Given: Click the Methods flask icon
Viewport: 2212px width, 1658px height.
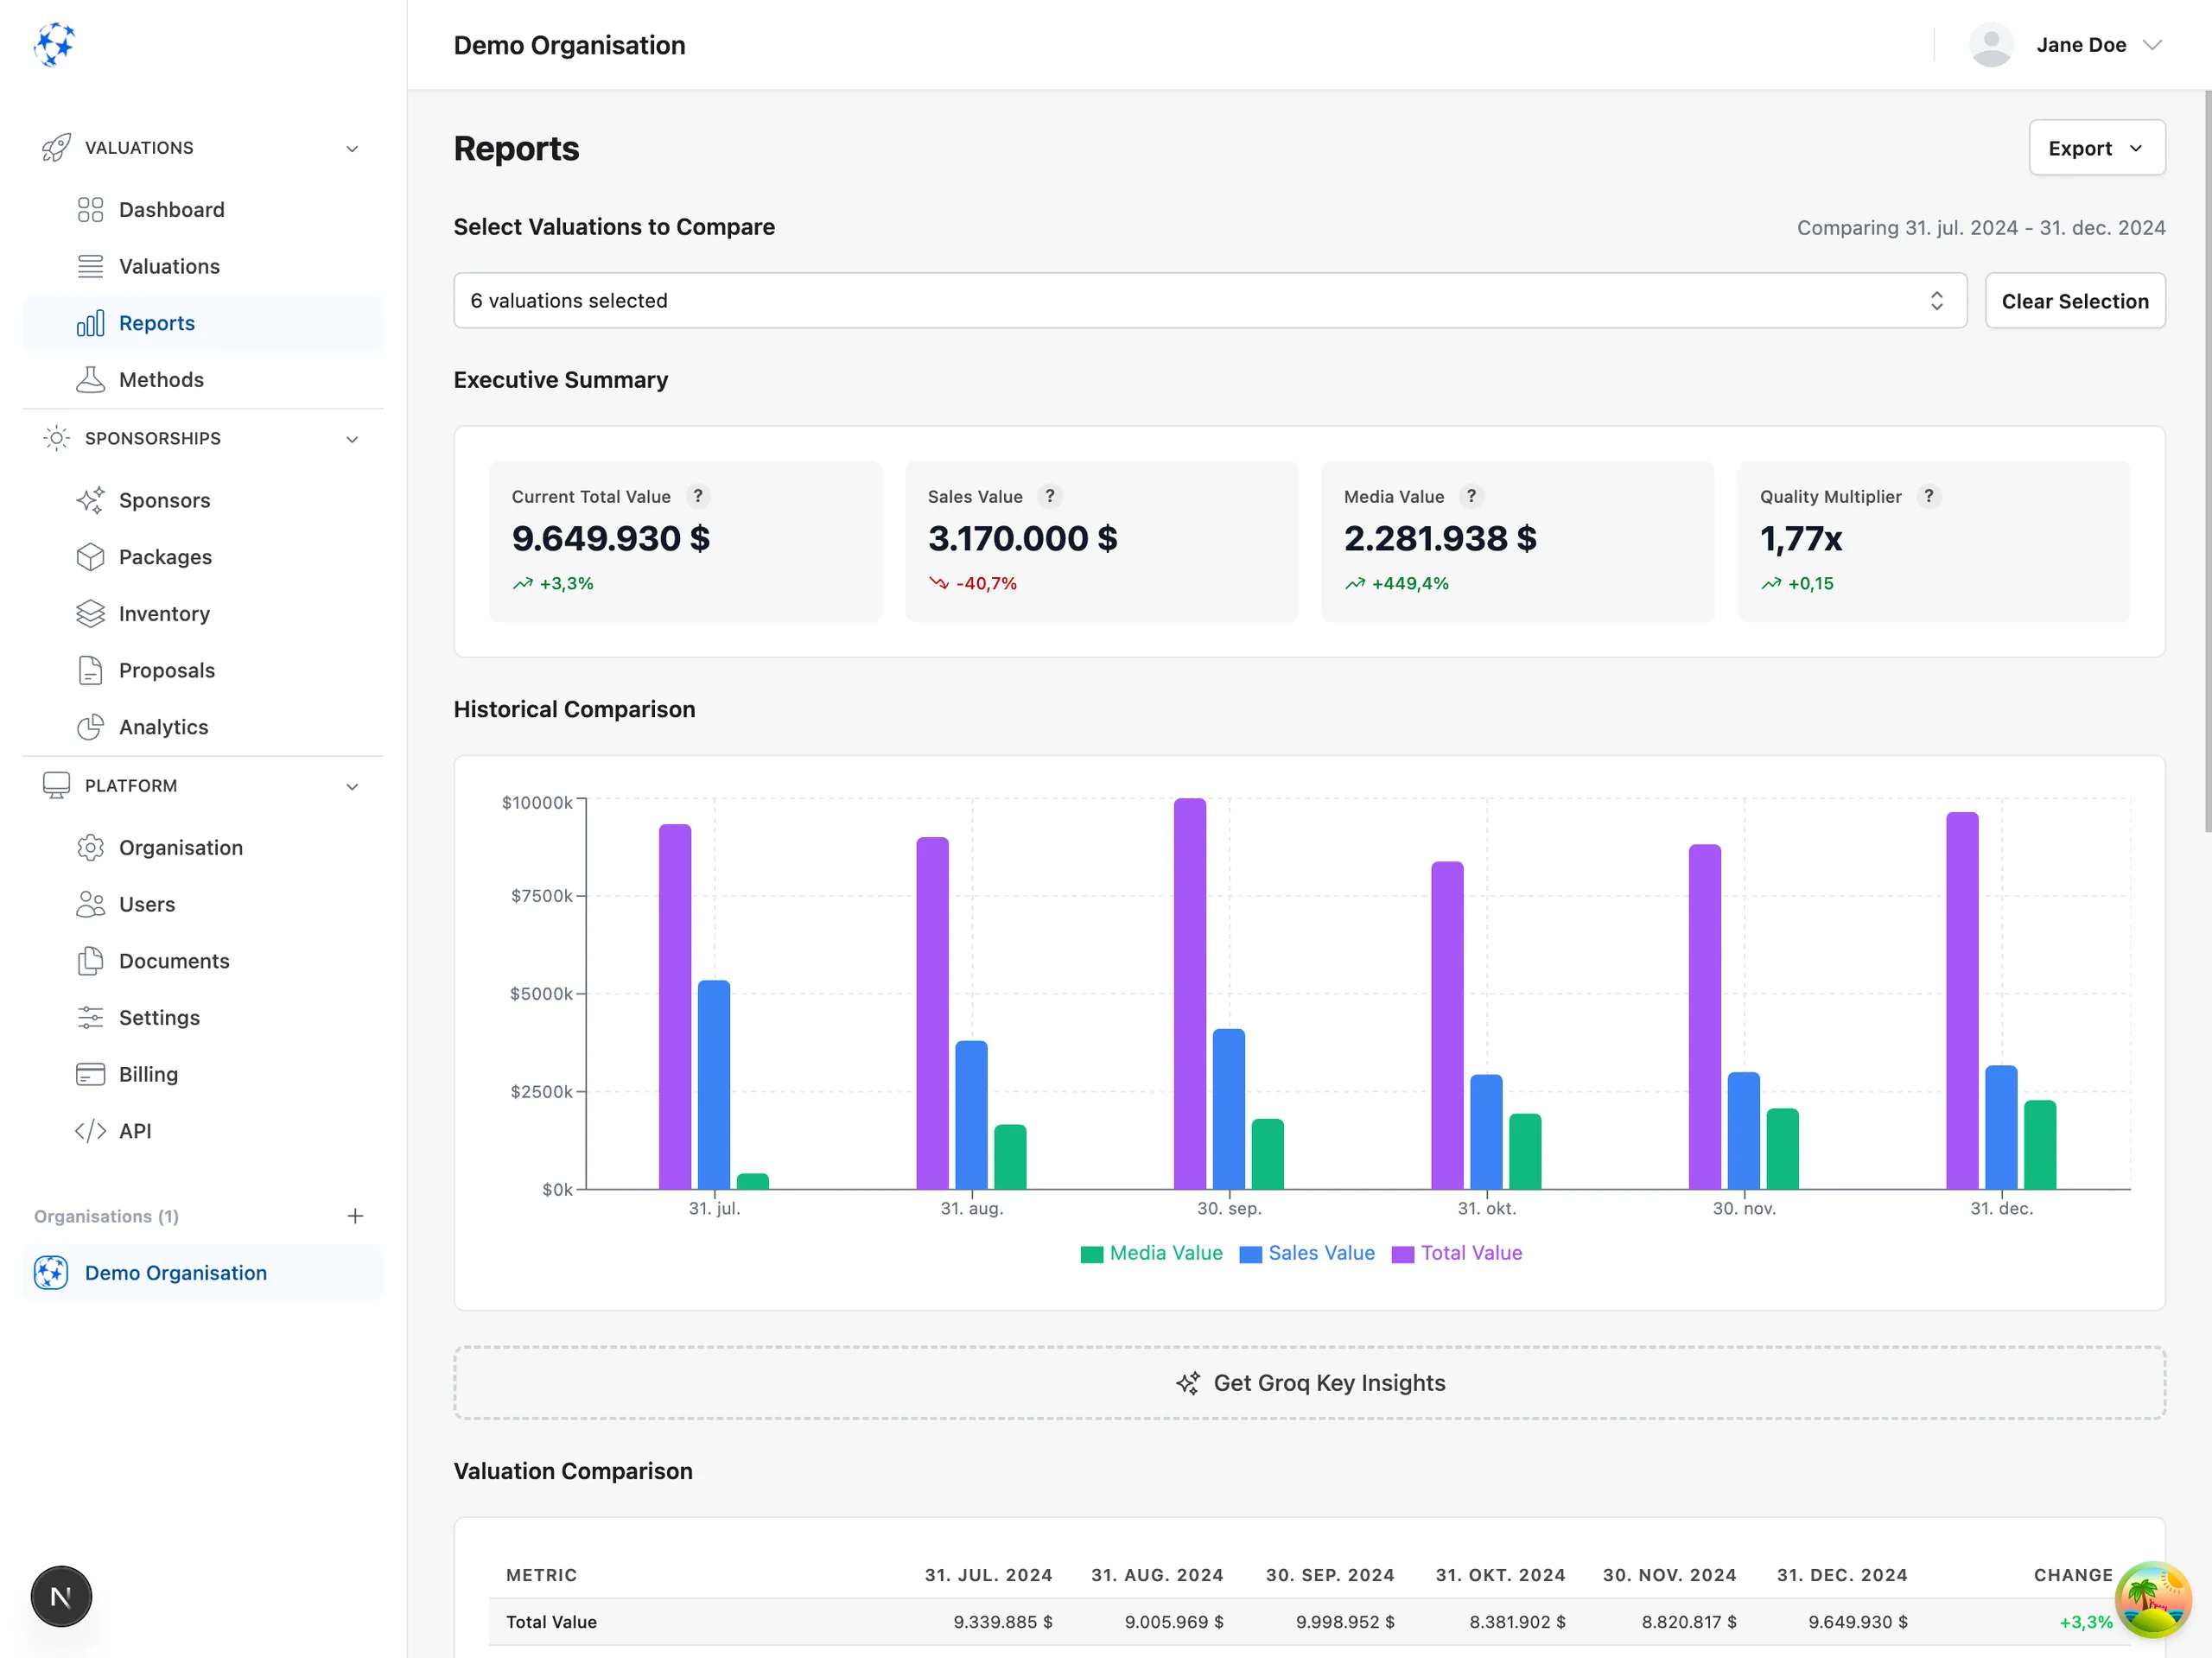Looking at the screenshot, I should tap(90, 380).
